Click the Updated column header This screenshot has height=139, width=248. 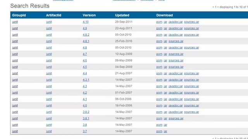(122, 15)
